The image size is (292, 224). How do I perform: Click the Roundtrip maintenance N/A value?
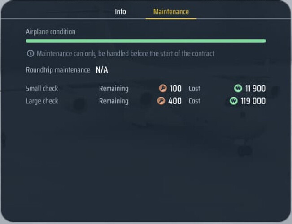pos(102,70)
